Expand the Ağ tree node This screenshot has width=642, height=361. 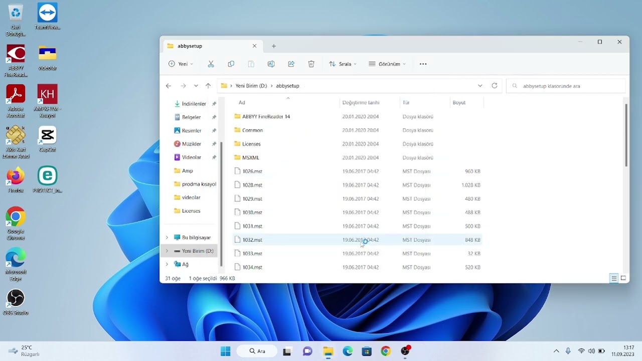pos(167,264)
